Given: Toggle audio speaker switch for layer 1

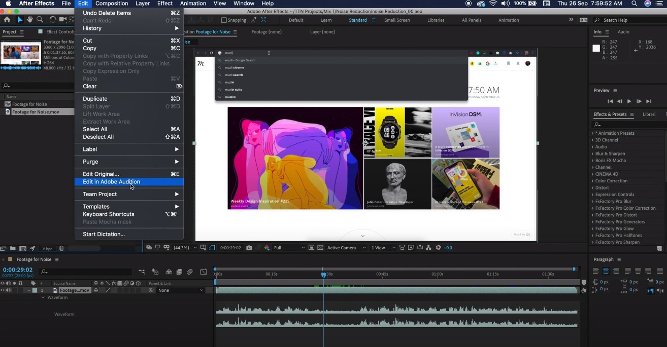Looking at the screenshot, I should pyautogui.click(x=9, y=290).
